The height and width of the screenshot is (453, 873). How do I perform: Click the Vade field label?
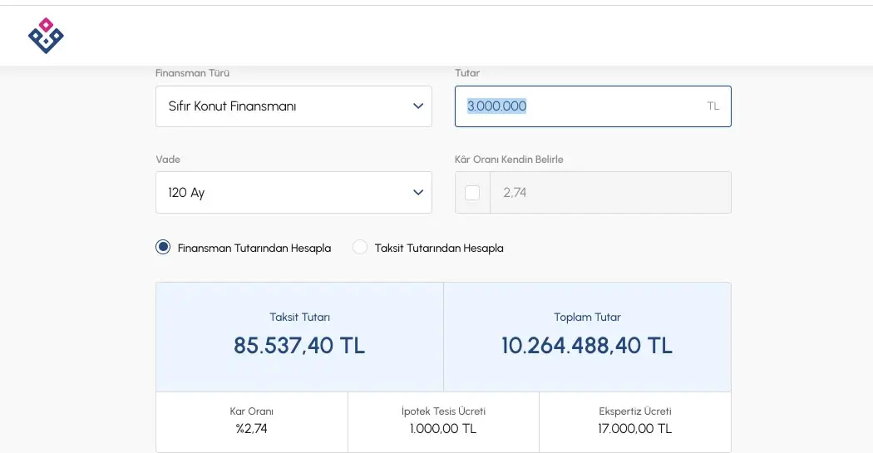coord(168,160)
